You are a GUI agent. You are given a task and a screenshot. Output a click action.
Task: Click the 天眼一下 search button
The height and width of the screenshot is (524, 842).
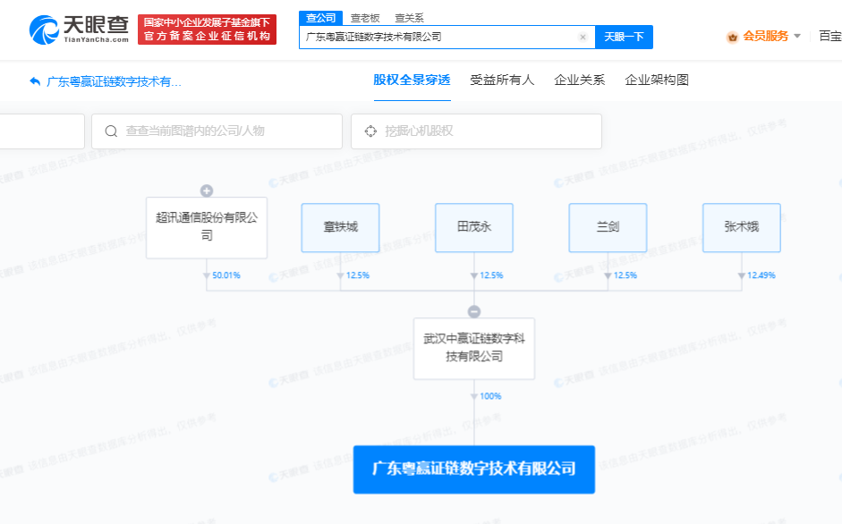tap(624, 37)
